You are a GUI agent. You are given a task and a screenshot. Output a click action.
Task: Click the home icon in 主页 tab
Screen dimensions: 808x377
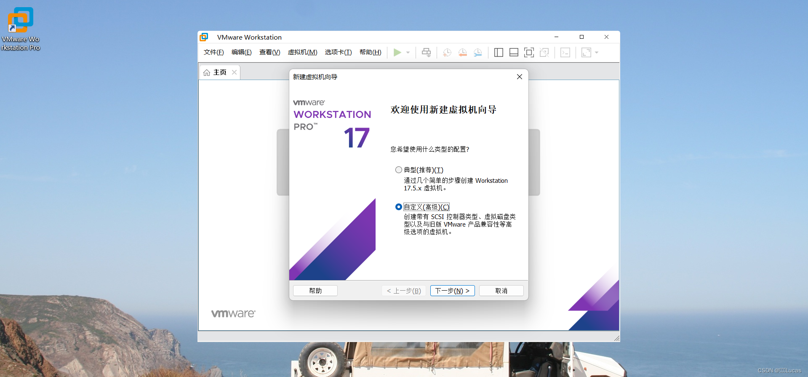pos(207,72)
